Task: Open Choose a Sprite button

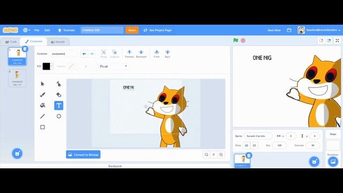Action: coord(314,162)
